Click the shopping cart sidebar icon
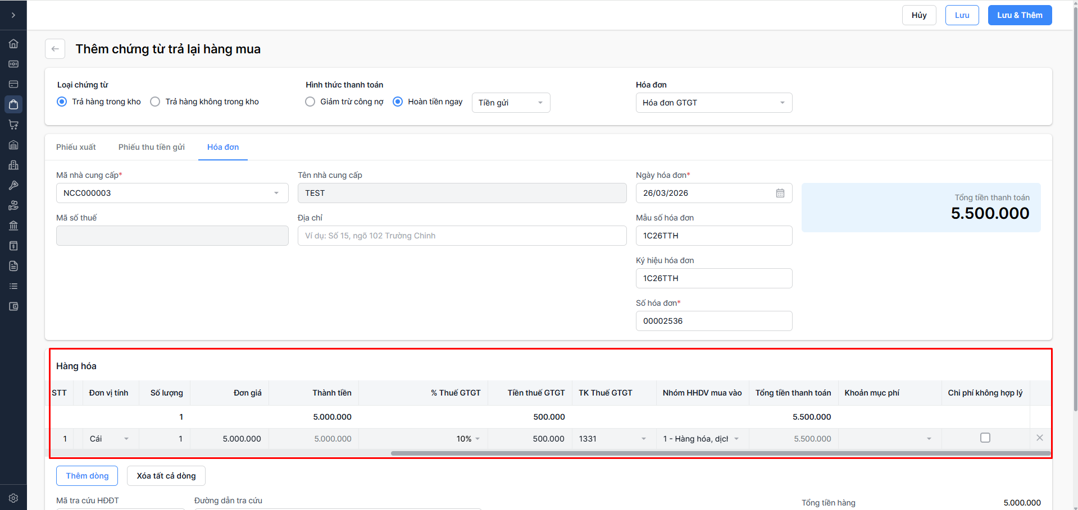 point(13,125)
